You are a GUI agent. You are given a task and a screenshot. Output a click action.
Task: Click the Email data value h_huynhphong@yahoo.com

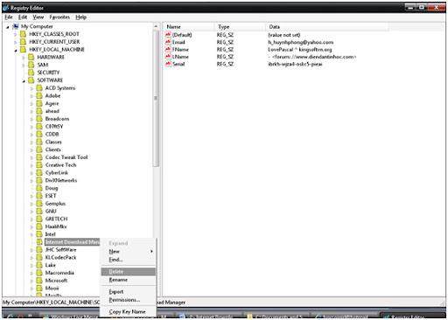point(300,42)
